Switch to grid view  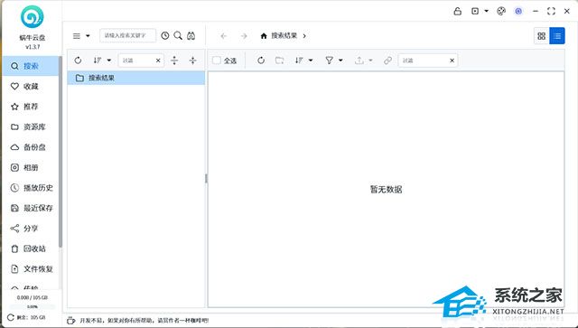[542, 36]
